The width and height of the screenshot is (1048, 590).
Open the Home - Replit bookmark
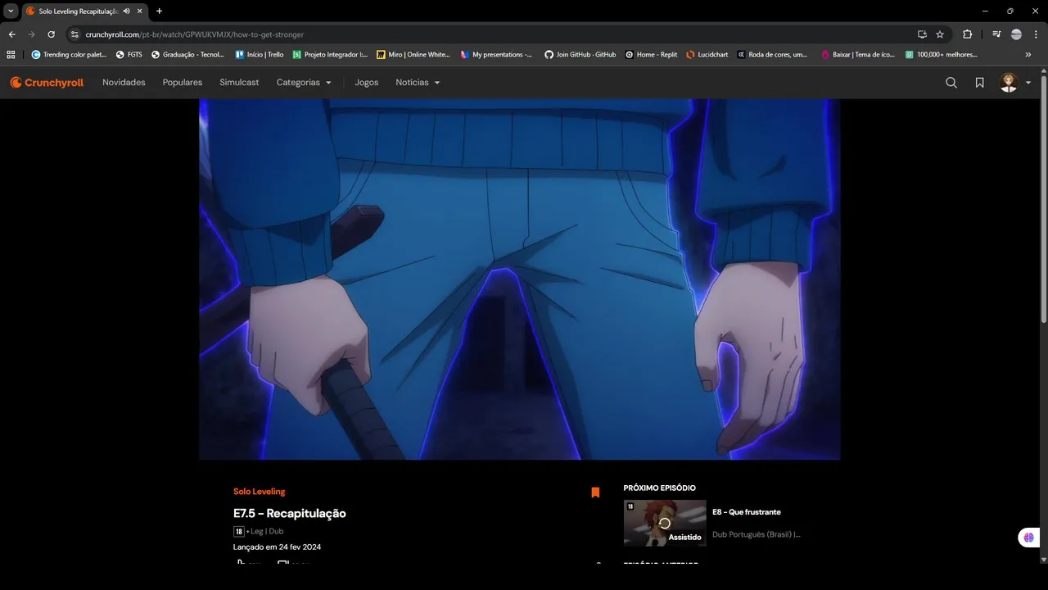(x=652, y=55)
